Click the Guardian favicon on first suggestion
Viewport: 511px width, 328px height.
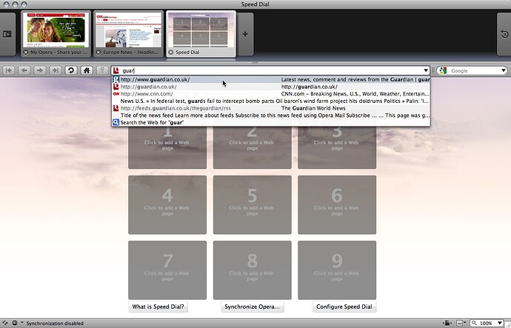tap(116, 79)
